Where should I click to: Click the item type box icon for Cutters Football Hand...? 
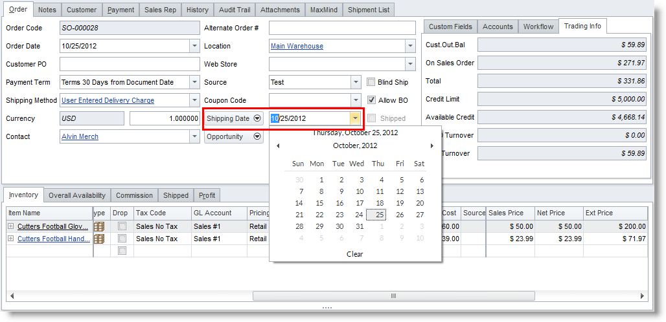(x=99, y=239)
